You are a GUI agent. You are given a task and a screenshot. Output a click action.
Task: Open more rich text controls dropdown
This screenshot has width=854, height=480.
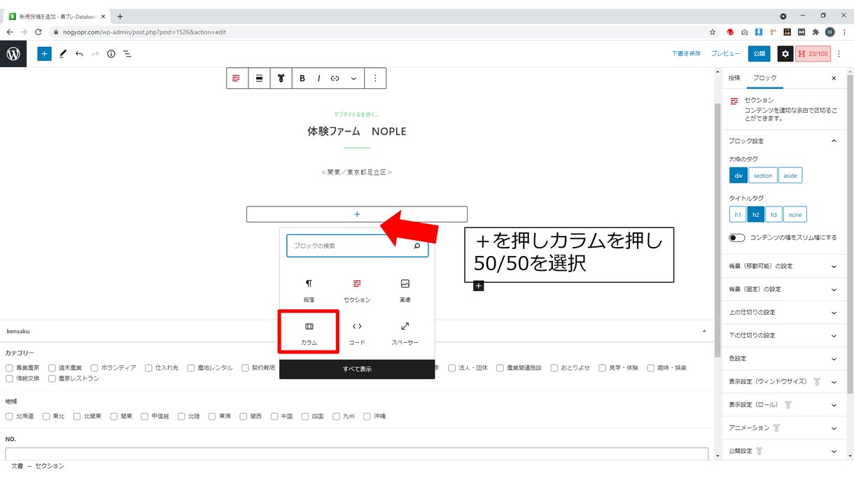pyautogui.click(x=353, y=78)
